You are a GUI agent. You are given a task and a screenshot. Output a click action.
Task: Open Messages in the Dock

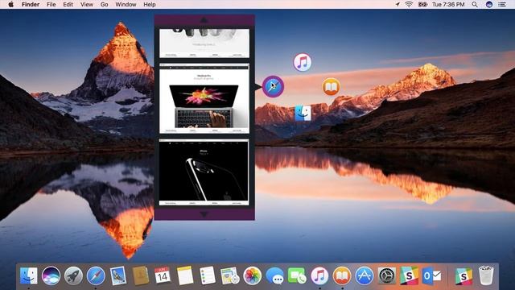coord(275,275)
